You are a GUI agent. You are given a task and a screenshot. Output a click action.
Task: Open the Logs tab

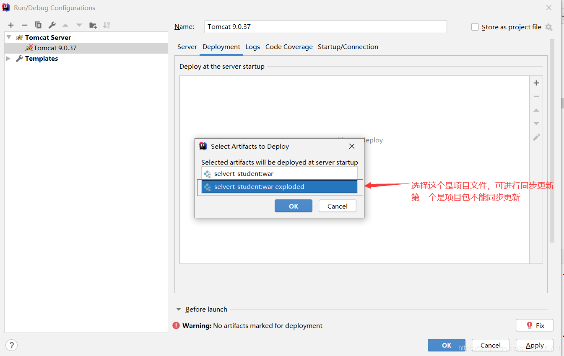pyautogui.click(x=252, y=47)
